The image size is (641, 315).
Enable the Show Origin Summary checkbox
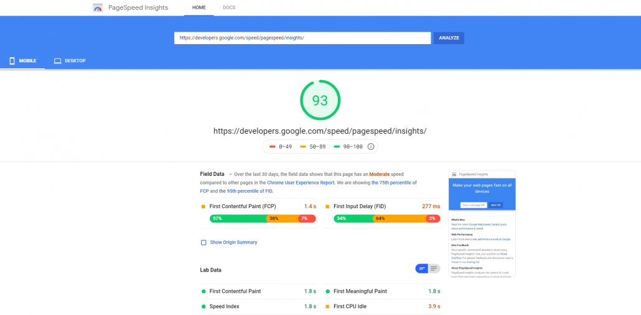coord(204,242)
